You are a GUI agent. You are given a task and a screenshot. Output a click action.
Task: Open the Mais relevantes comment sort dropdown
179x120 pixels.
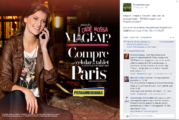167,42
